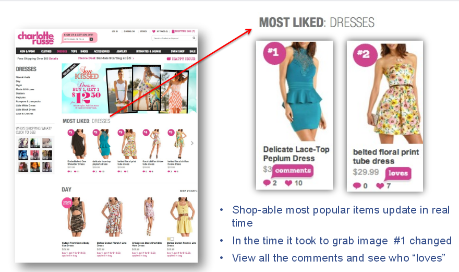
Task: Click the Charlotte Russe logo
Action: [35, 38]
